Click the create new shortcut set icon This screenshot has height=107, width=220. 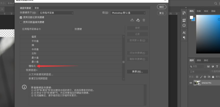pyautogui.click(x=138, y=20)
